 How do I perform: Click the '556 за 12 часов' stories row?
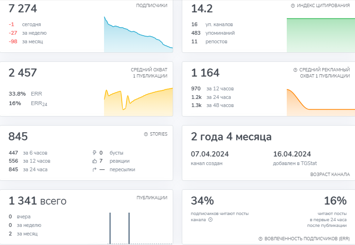tap(30, 161)
